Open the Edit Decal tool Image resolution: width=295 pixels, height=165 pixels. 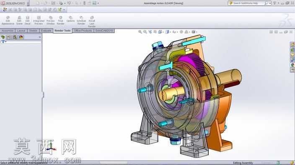28,20
